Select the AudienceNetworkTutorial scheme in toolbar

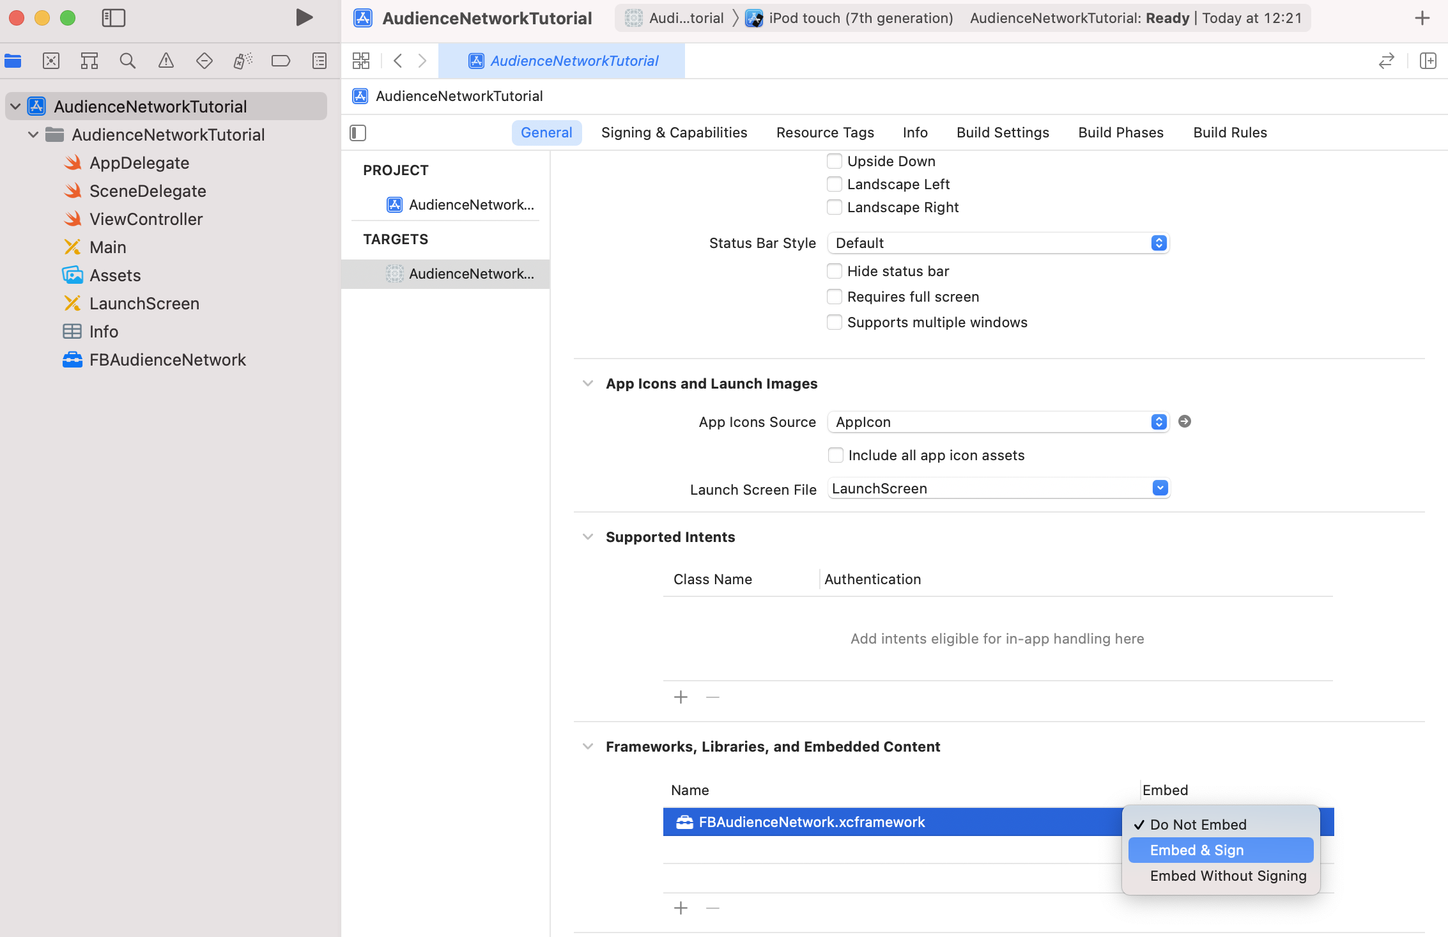(x=674, y=18)
